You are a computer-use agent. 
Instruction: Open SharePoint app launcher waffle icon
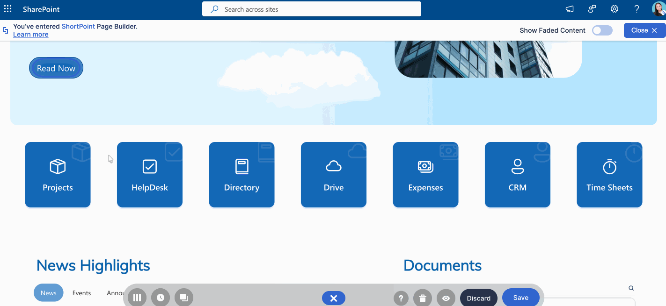[x=7, y=9]
